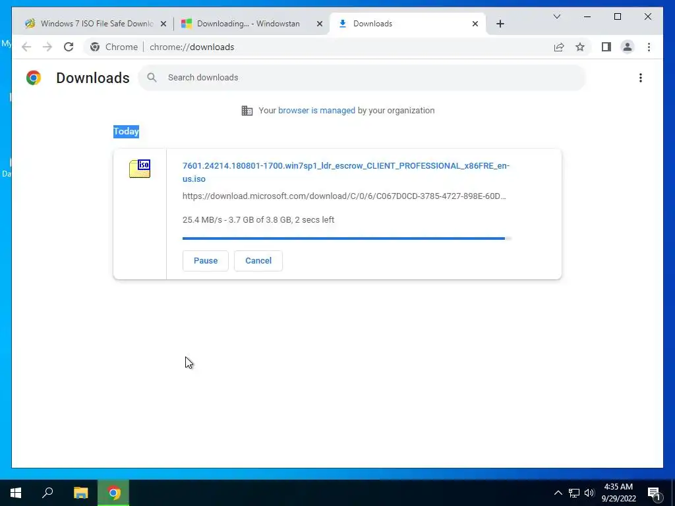
Task: Click the search magnifier in downloads search
Action: pos(152,78)
